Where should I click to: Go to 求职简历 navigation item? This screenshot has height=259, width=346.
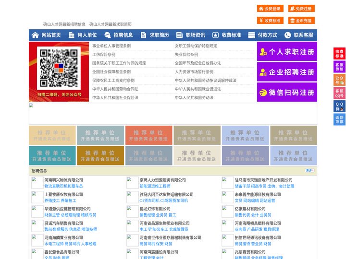160,35
